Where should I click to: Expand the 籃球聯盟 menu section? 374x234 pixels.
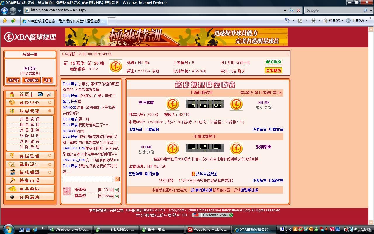(50, 172)
